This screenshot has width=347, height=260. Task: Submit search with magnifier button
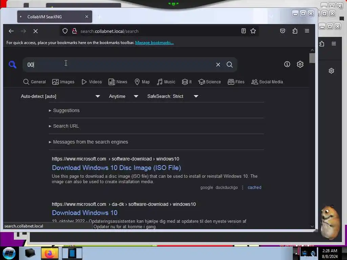click(229, 65)
